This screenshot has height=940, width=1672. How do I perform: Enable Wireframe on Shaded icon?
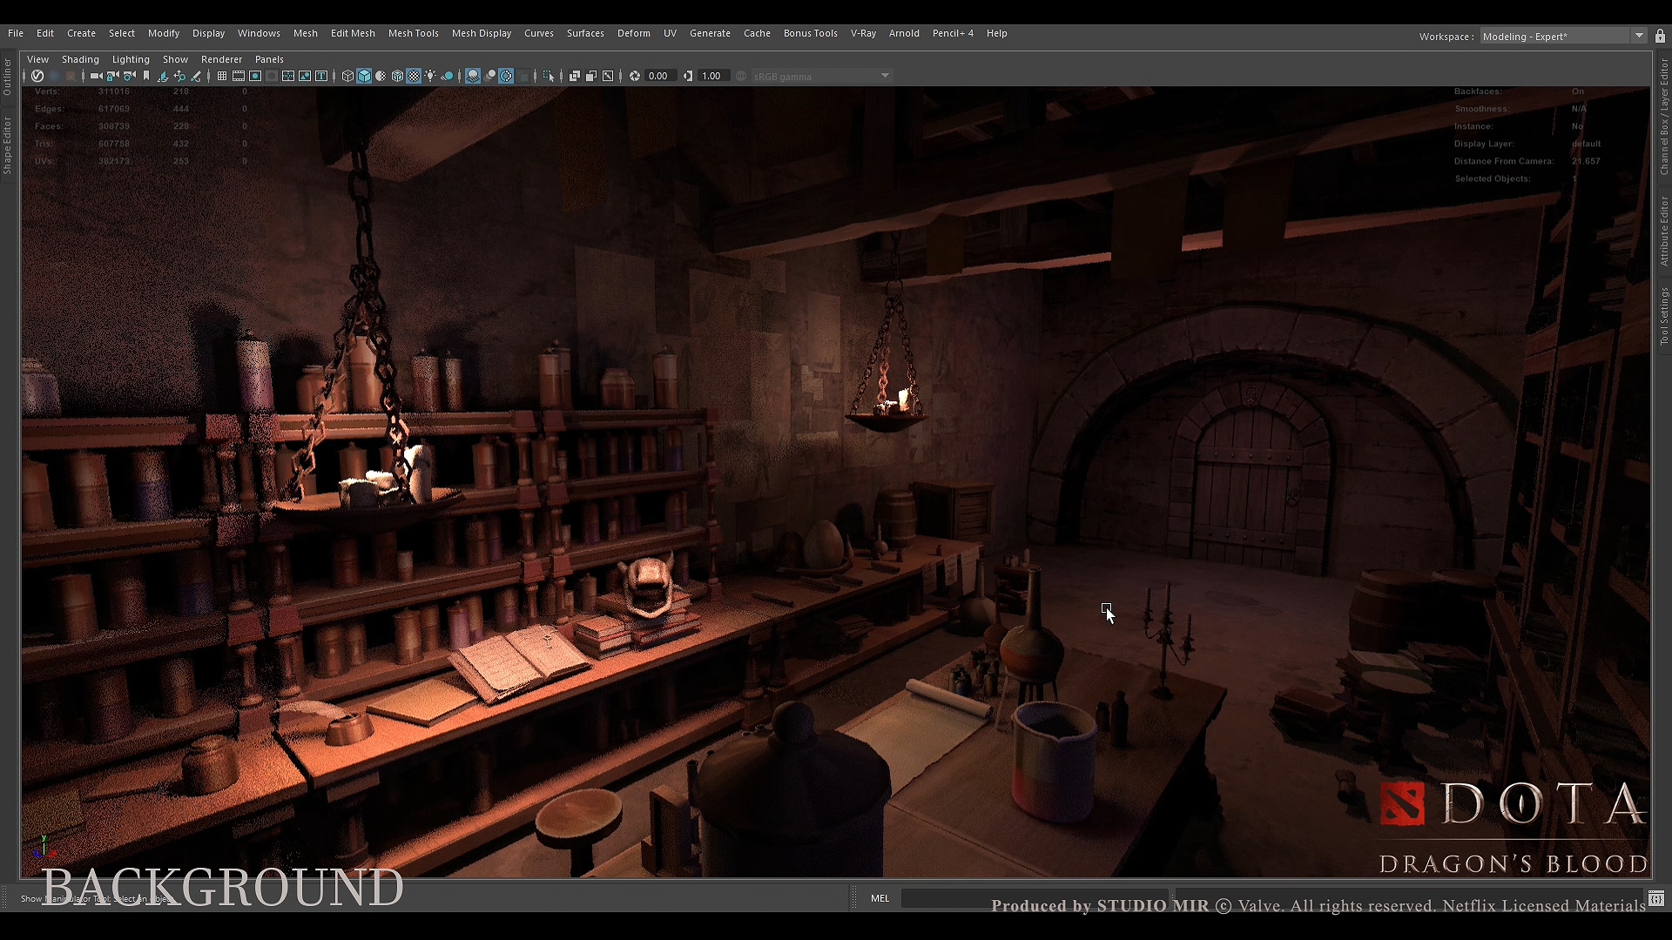click(x=397, y=76)
